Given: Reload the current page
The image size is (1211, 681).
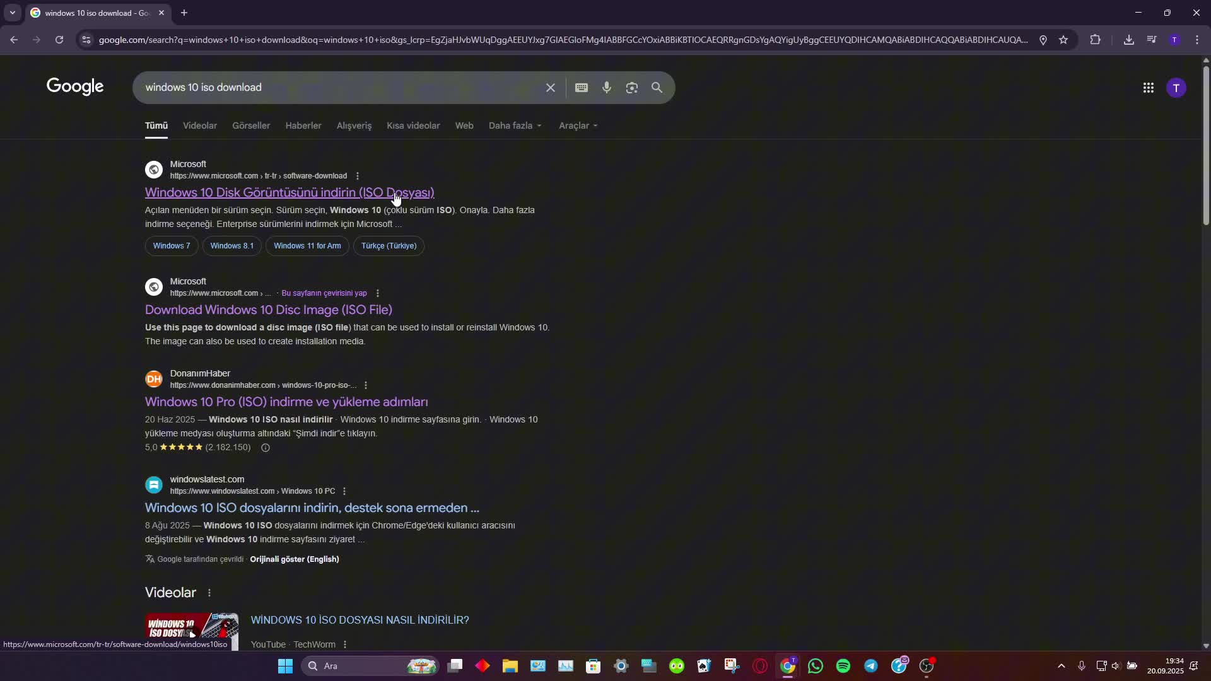Looking at the screenshot, I should coord(59,40).
